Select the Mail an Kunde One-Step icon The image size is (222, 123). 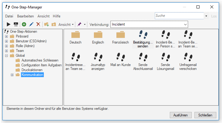(x=120, y=57)
